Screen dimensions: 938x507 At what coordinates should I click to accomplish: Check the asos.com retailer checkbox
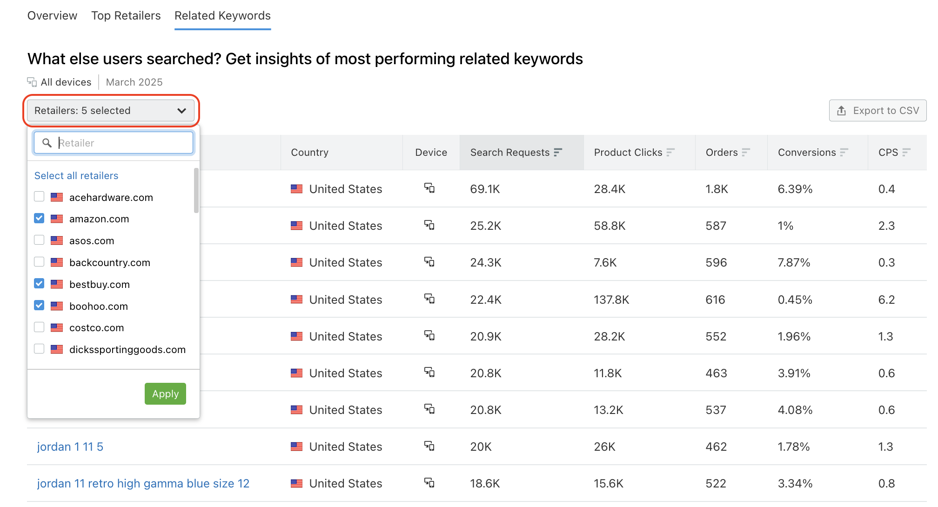click(x=39, y=240)
